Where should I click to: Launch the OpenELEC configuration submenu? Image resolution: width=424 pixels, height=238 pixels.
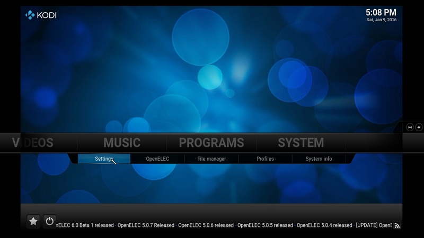point(157,159)
